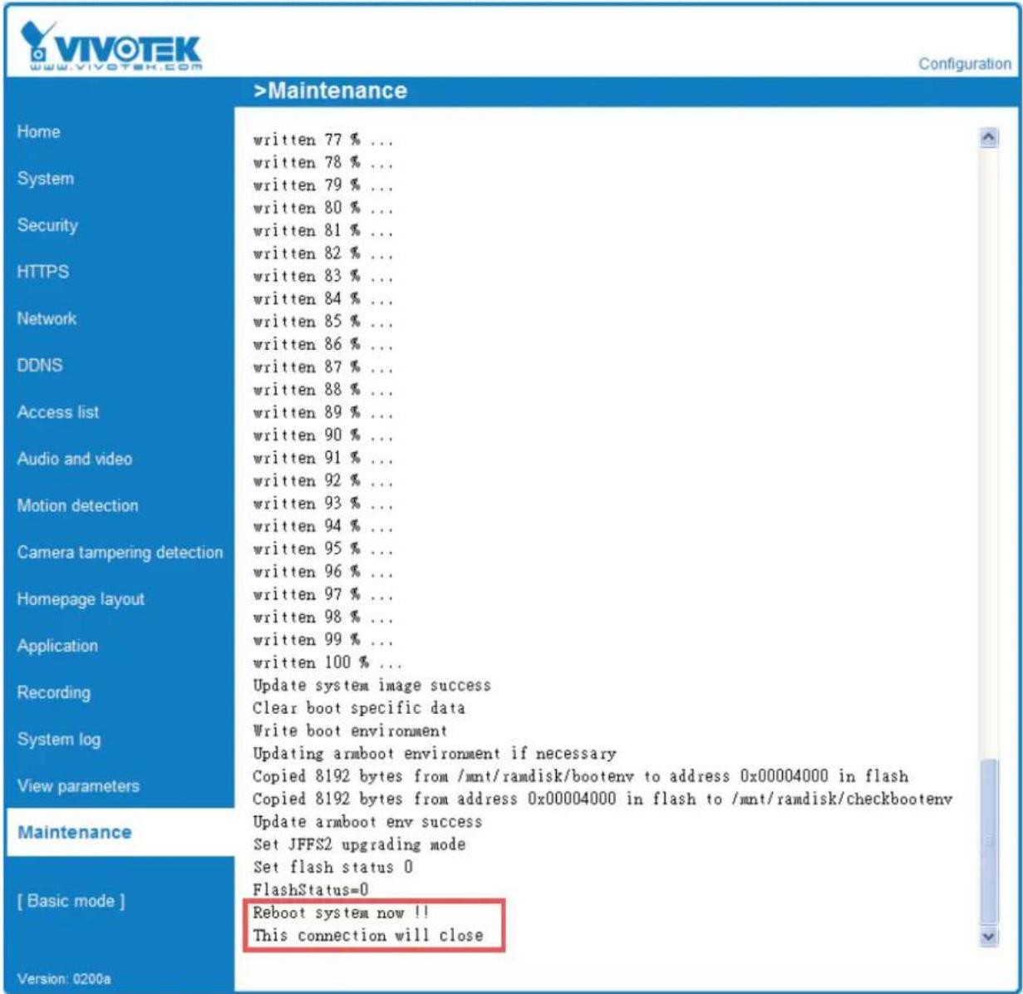Go to Recording settings

pos(54,691)
